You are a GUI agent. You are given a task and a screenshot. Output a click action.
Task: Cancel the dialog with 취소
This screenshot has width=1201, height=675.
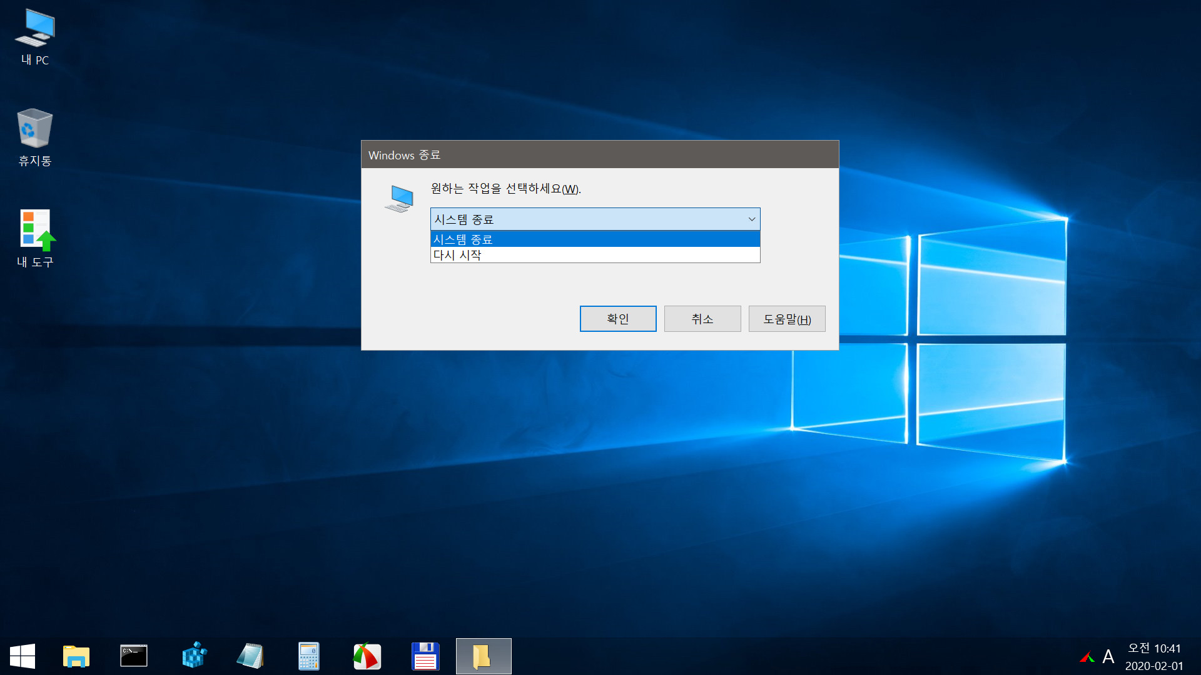point(702,319)
